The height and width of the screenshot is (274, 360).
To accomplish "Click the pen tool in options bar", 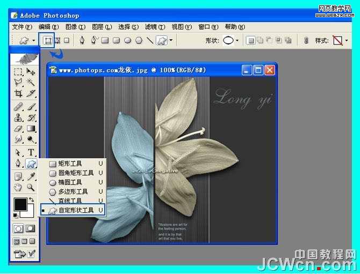I will pyautogui.click(x=82, y=40).
